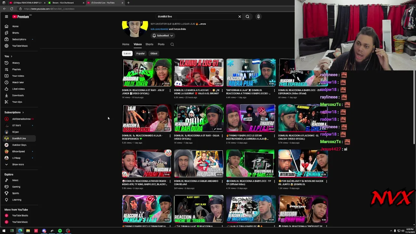The image size is (416, 234).
Task: Open watch History in the sidebar
Action: tap(16, 63)
